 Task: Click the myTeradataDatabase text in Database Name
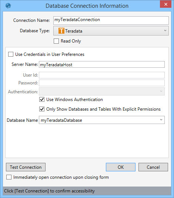pyautogui.click(x=61, y=120)
